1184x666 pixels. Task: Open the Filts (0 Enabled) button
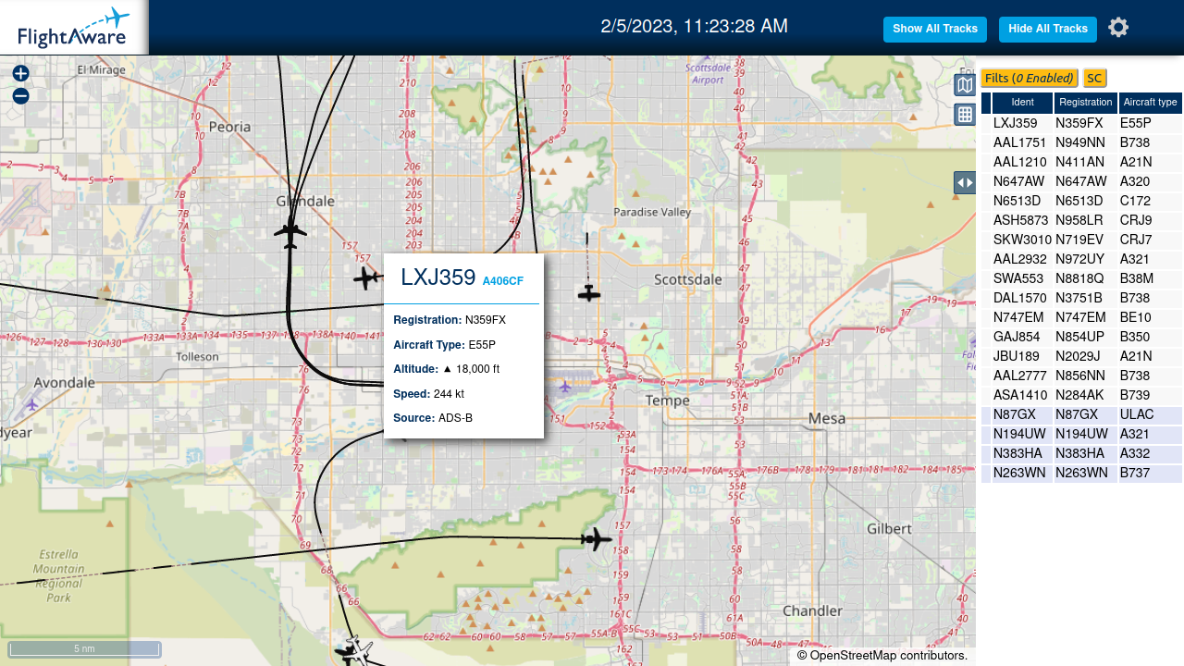click(x=1030, y=79)
